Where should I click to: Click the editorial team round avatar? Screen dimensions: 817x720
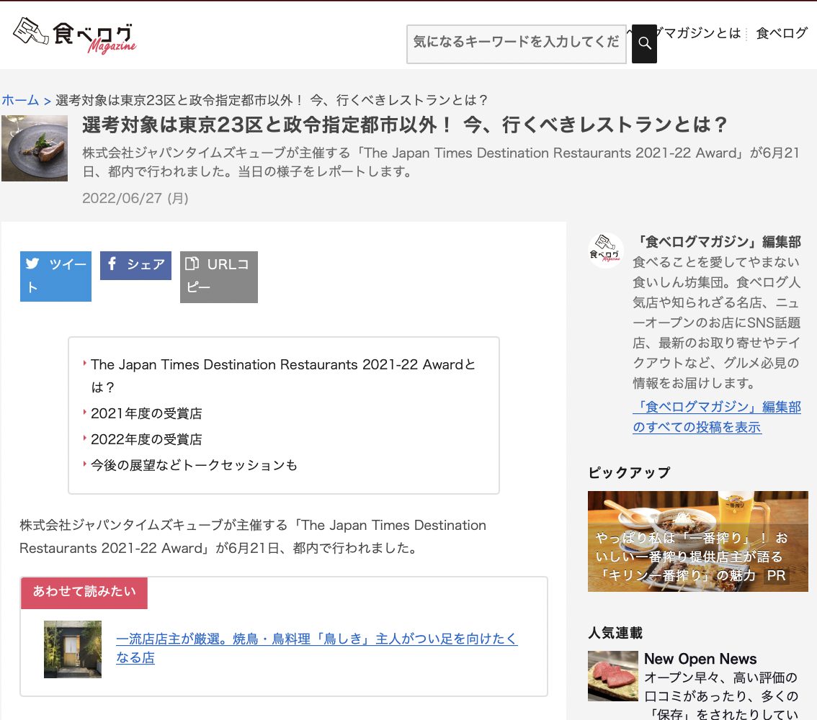[605, 251]
